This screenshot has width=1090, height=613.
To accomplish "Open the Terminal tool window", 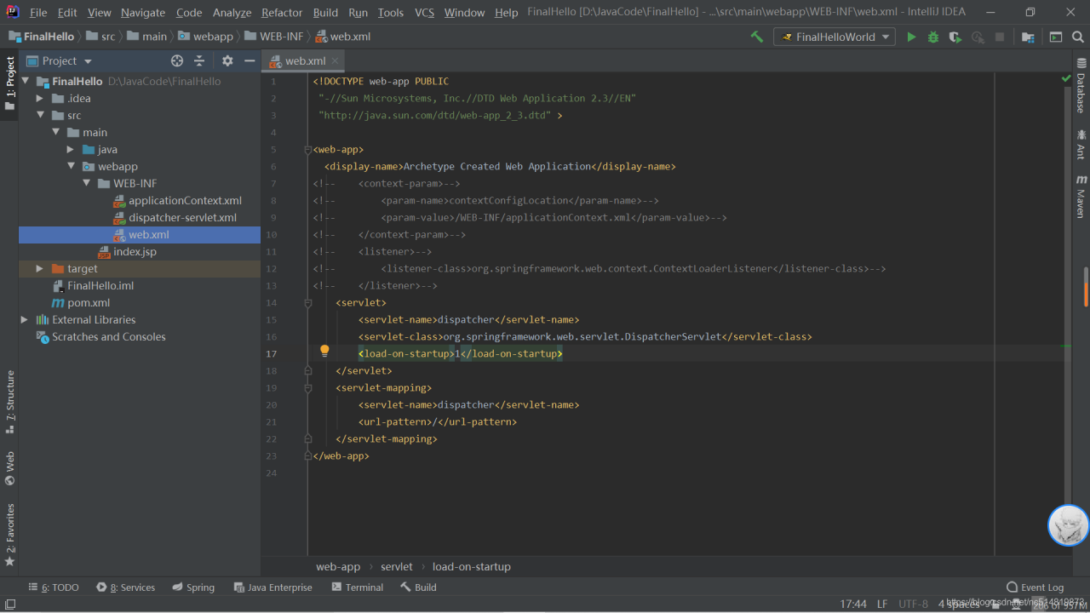I will pyautogui.click(x=358, y=587).
